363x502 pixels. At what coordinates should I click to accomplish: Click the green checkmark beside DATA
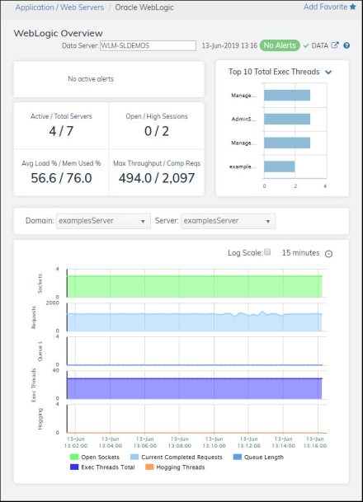[x=306, y=46]
